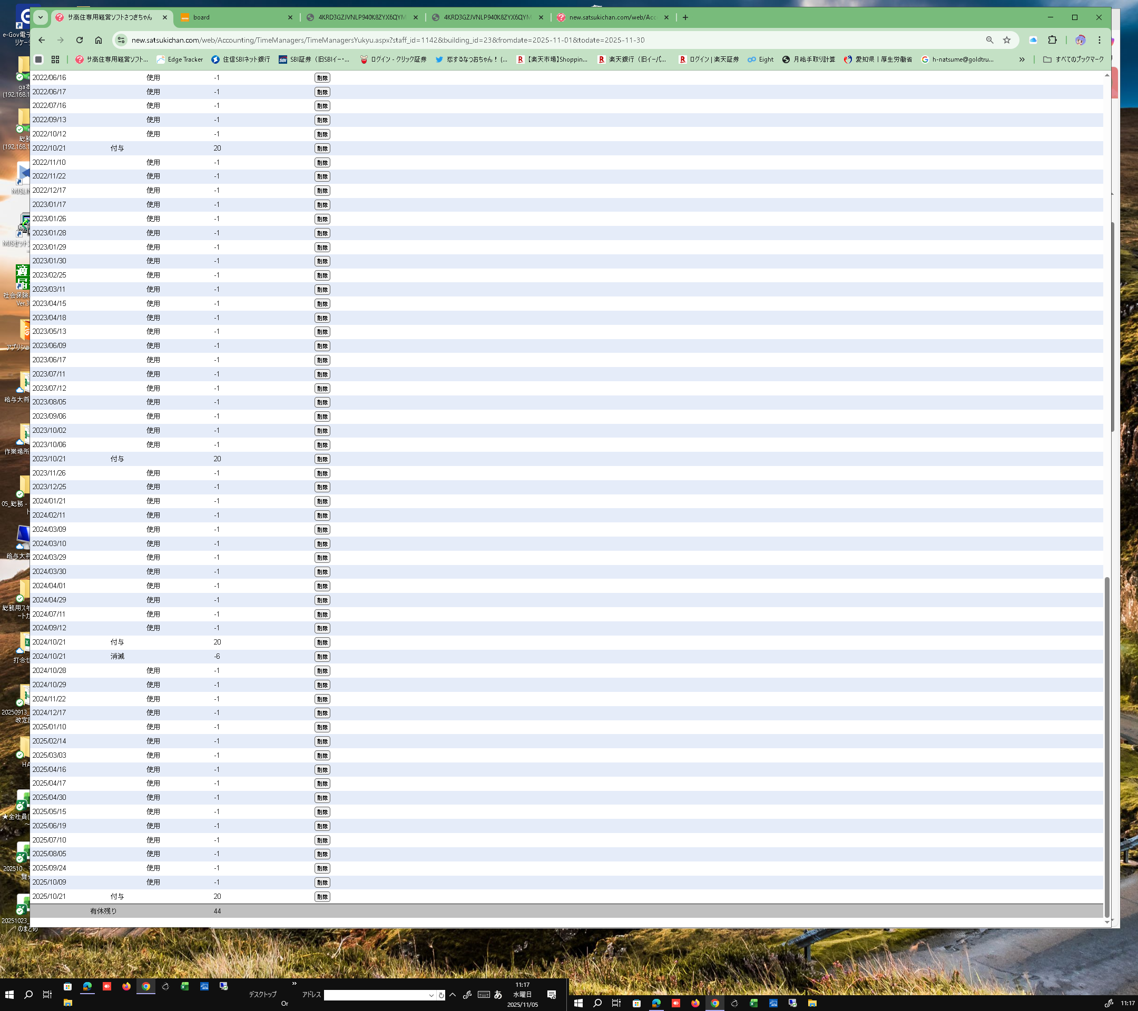The image size is (1138, 1011).
Task: Reload the current browser page
Action: 80,40
